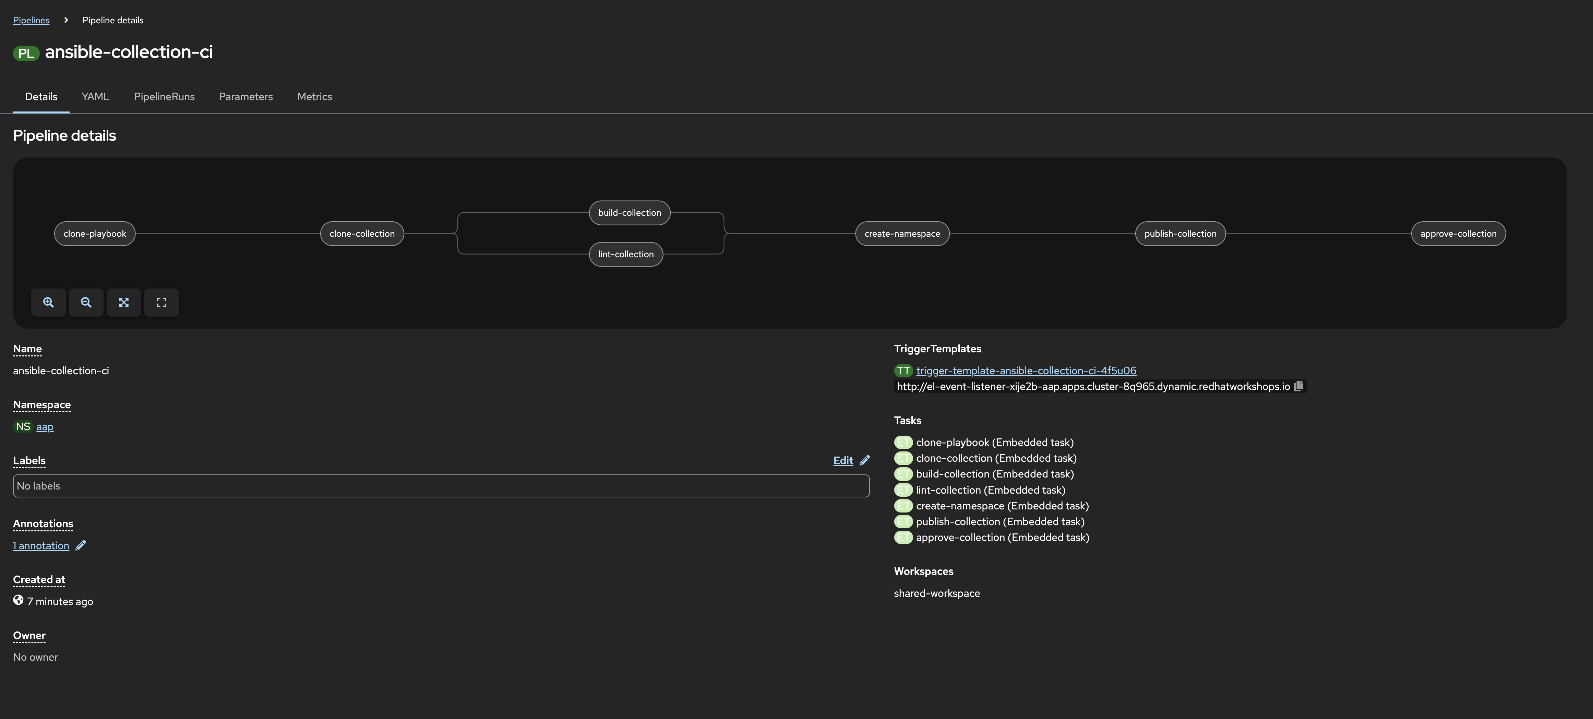Switch to the YAML tab

(x=95, y=96)
